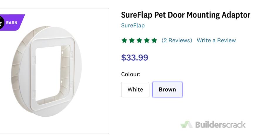Click the third green rating star
Screen dimensions: 253x135
pyautogui.click(x=139, y=40)
